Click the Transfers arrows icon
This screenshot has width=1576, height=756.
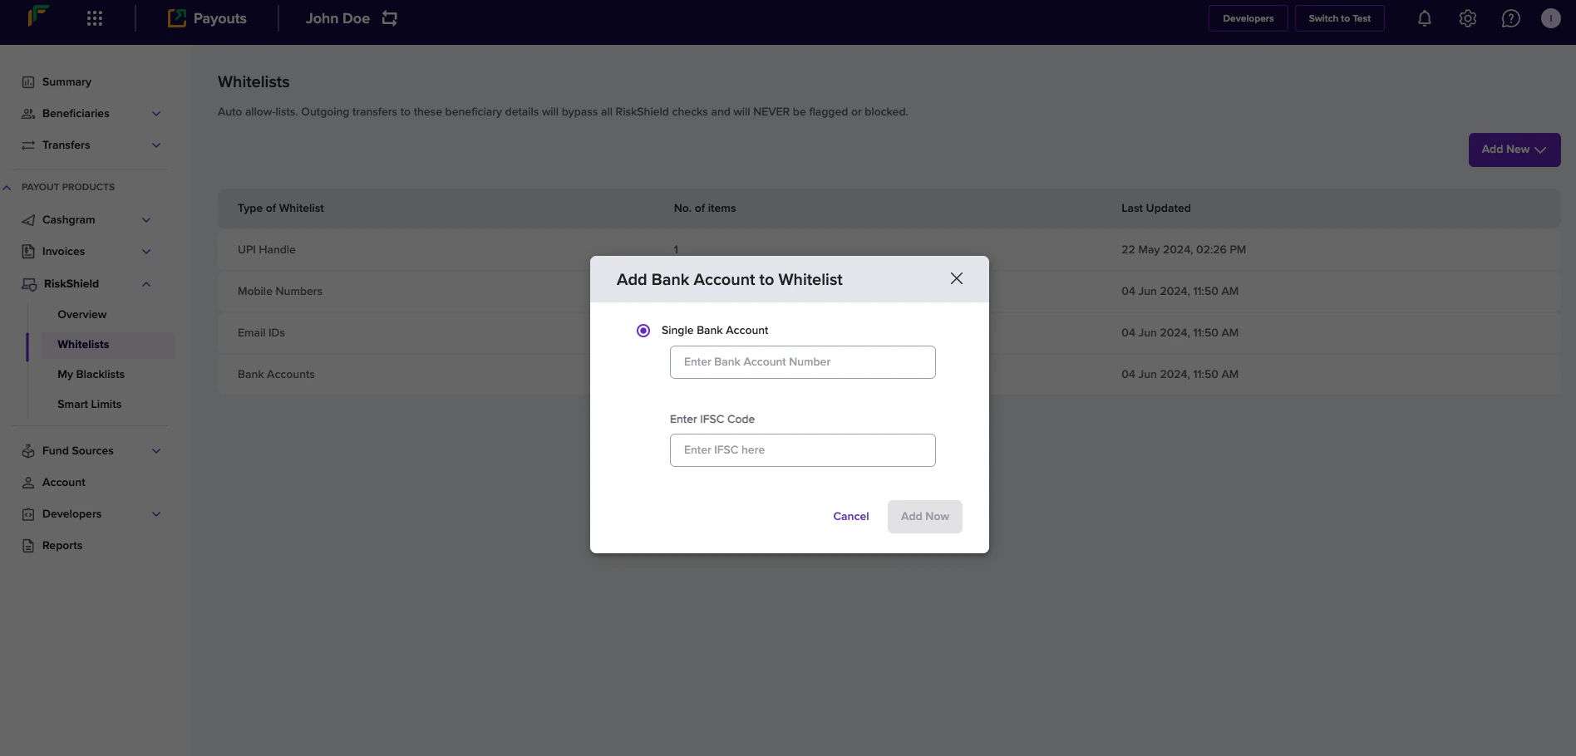(x=28, y=145)
